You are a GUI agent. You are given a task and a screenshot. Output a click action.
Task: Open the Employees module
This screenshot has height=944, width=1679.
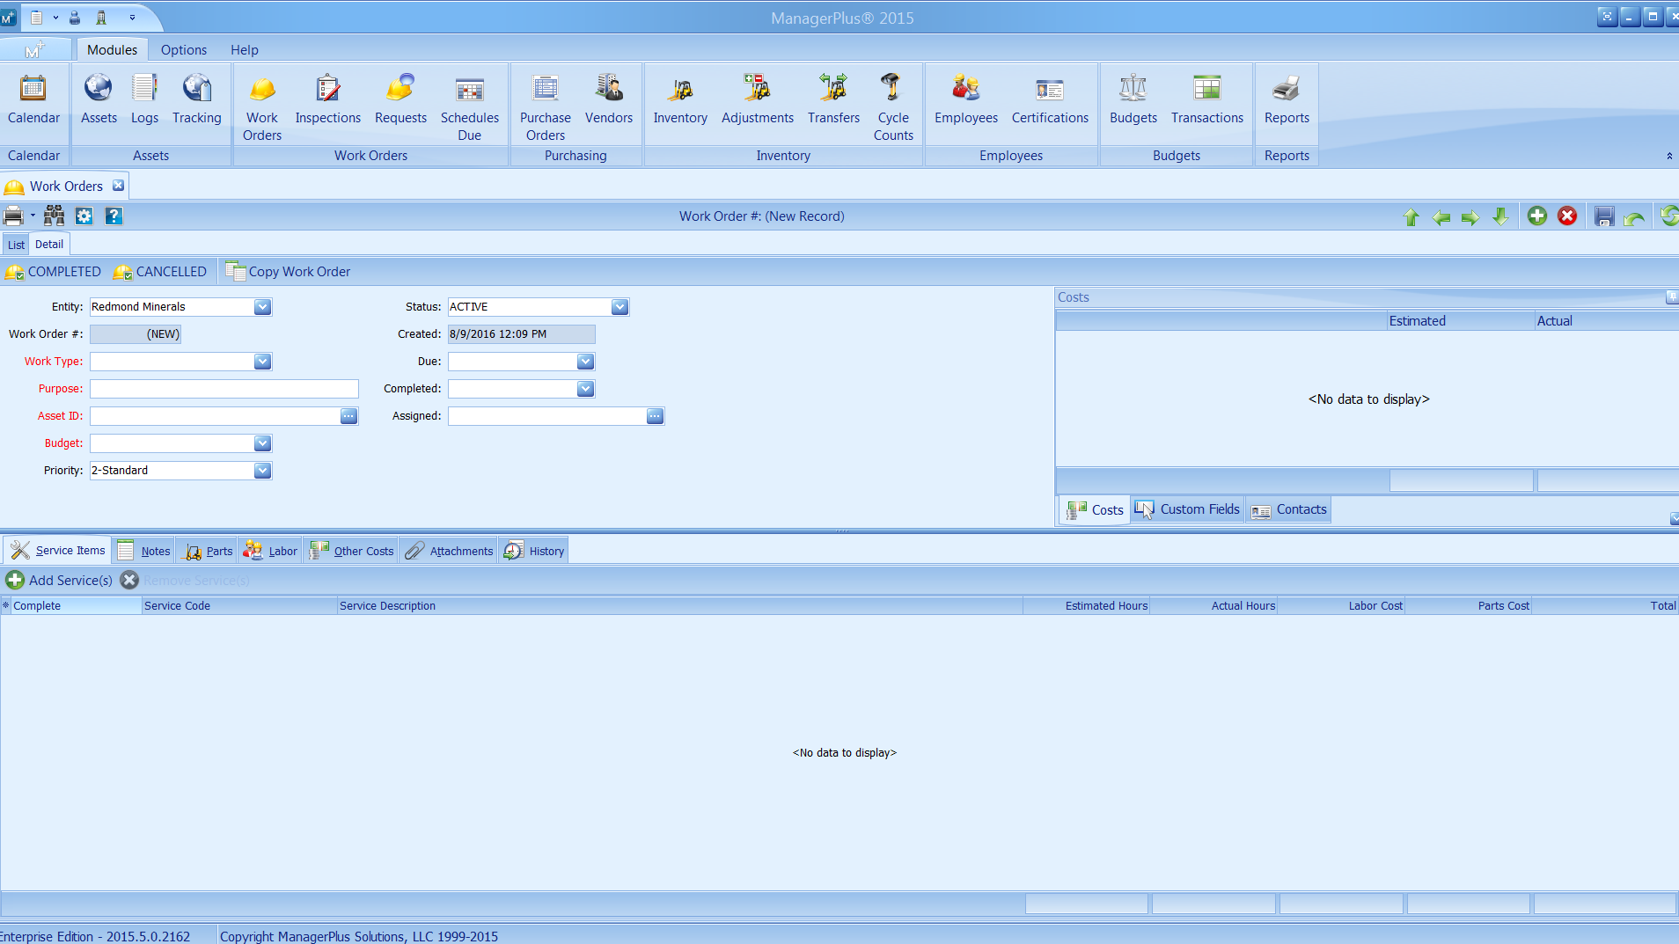point(966,99)
